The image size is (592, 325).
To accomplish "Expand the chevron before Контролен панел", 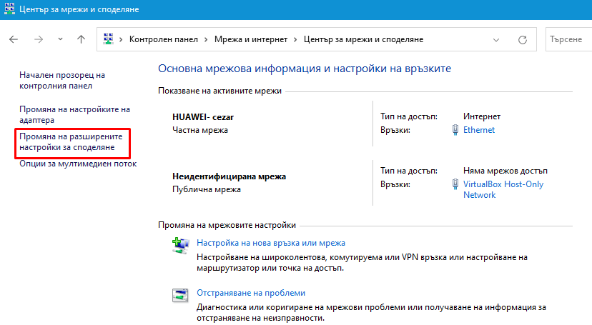I will point(122,39).
